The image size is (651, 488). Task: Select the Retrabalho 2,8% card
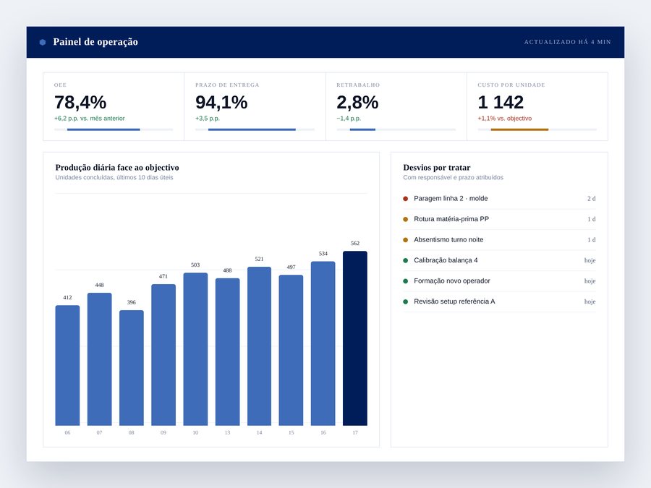[396, 107]
